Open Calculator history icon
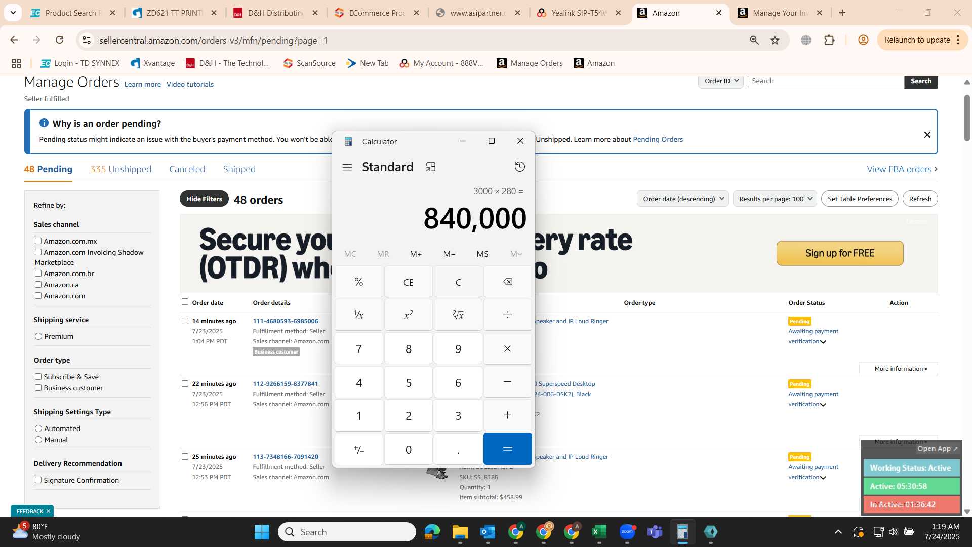 [x=520, y=167]
